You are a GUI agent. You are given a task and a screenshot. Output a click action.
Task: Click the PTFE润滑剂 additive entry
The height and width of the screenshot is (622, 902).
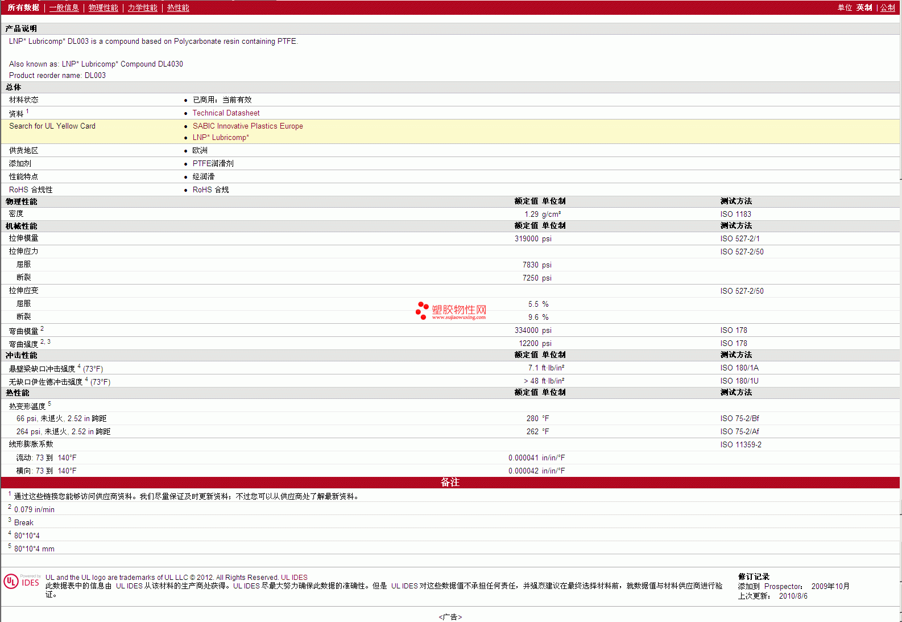(x=213, y=163)
